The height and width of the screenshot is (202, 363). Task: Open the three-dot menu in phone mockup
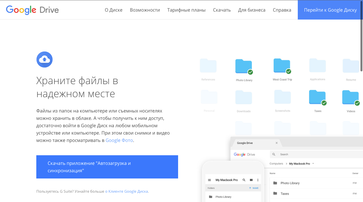coord(258,180)
